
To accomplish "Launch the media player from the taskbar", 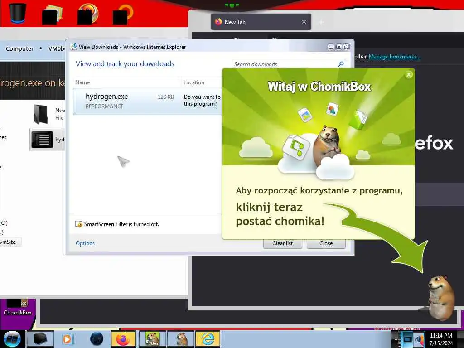I will (67, 339).
